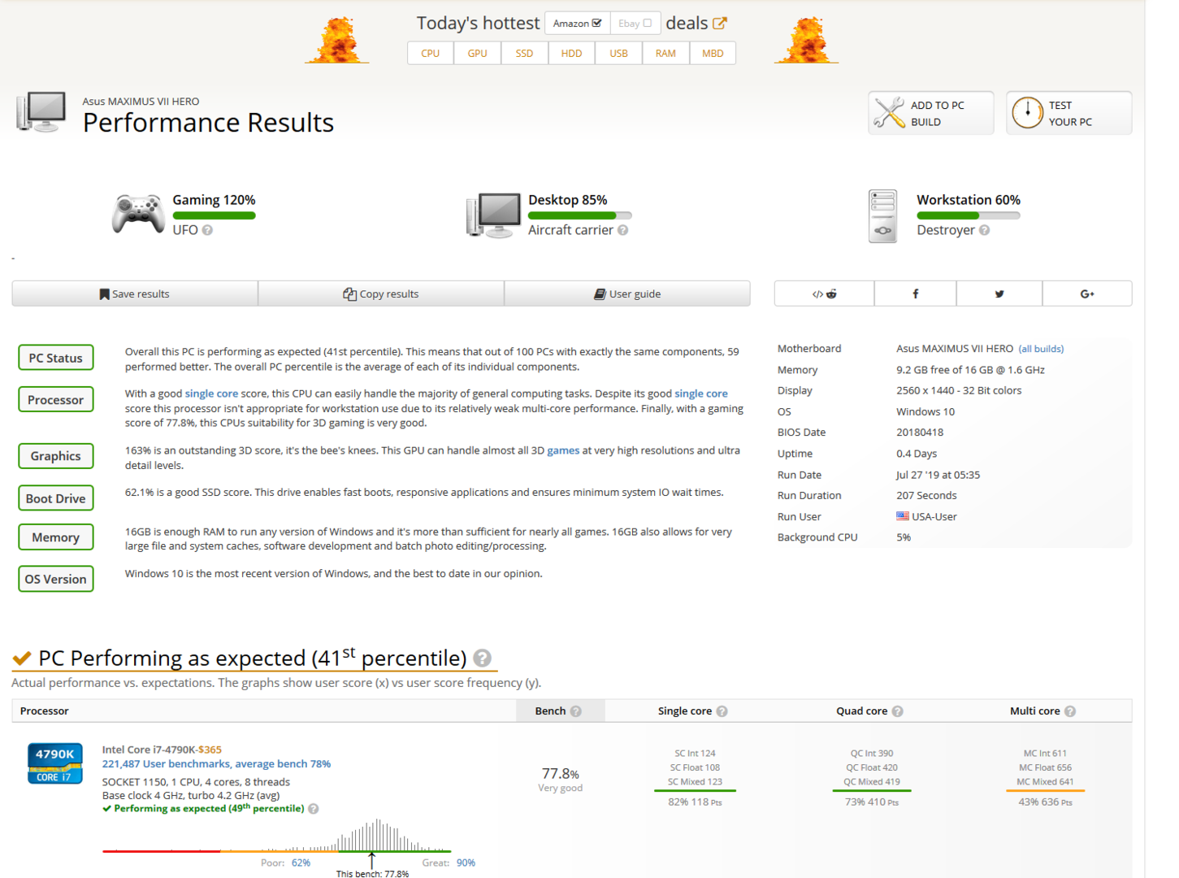Click the 77.8% bench score
1179x878 pixels.
coord(561,774)
